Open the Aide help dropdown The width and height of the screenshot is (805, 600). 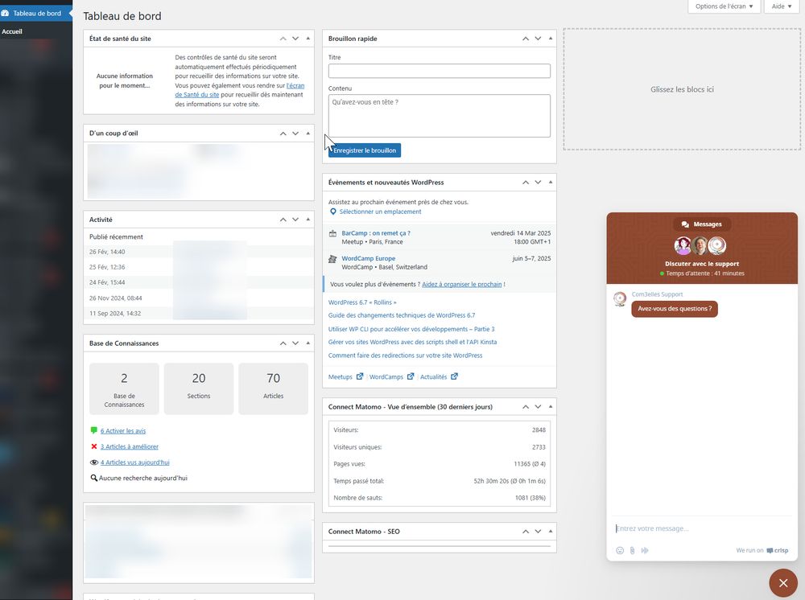(782, 6)
